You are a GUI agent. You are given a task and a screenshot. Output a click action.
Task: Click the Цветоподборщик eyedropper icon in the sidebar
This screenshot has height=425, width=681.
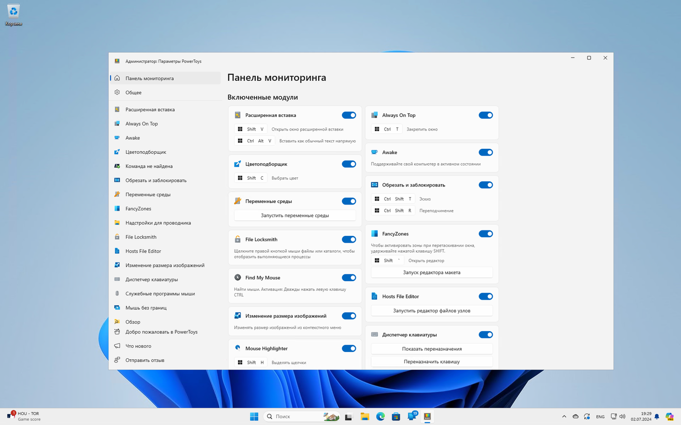coord(117,152)
